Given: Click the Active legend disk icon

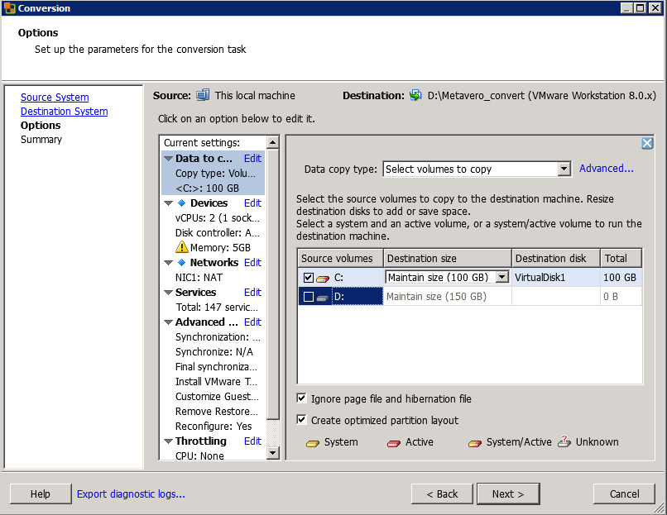Looking at the screenshot, I should coord(393,443).
